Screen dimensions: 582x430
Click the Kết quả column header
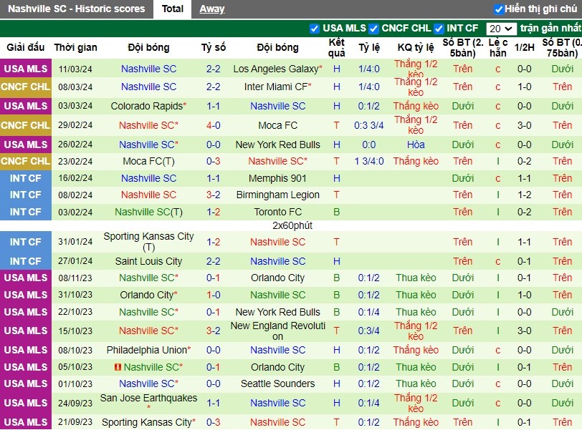tap(337, 47)
